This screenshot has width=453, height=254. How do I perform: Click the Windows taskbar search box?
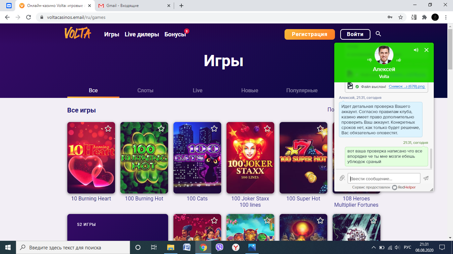pos(73,247)
